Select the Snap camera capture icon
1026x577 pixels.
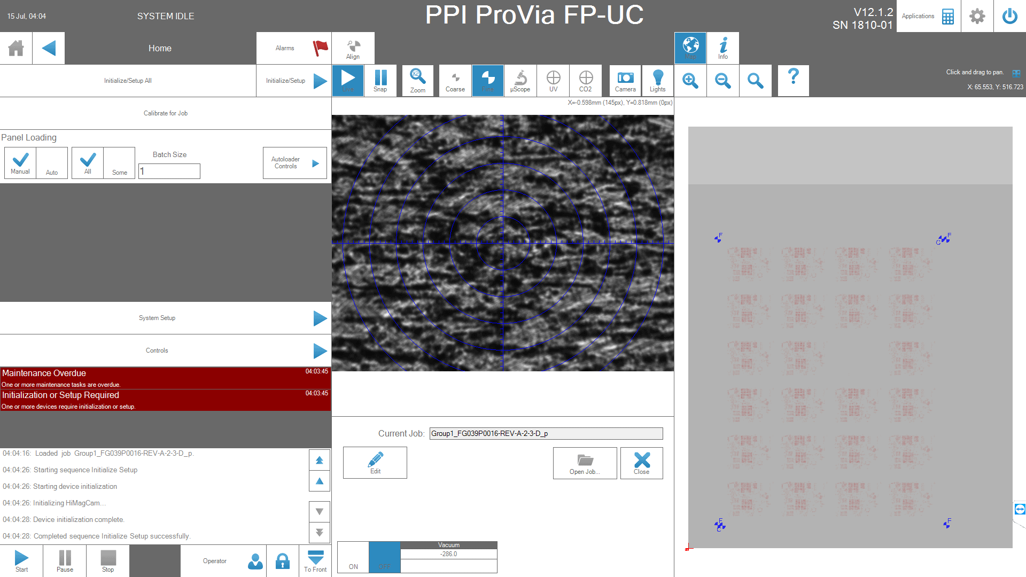click(380, 80)
